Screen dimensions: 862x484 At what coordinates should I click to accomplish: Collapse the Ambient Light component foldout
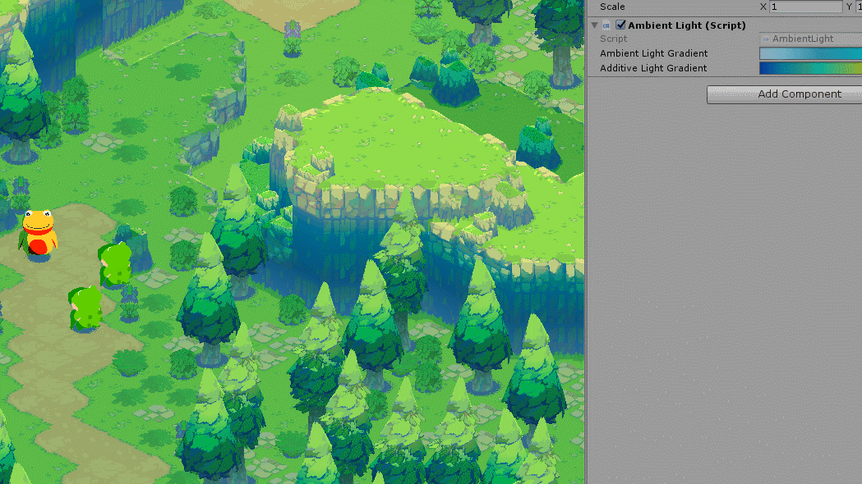coord(594,25)
